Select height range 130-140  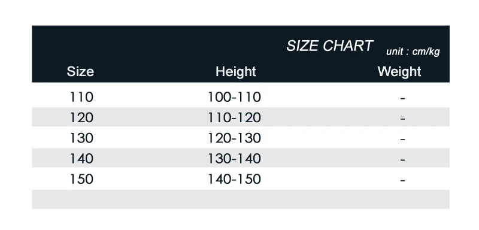(x=234, y=159)
